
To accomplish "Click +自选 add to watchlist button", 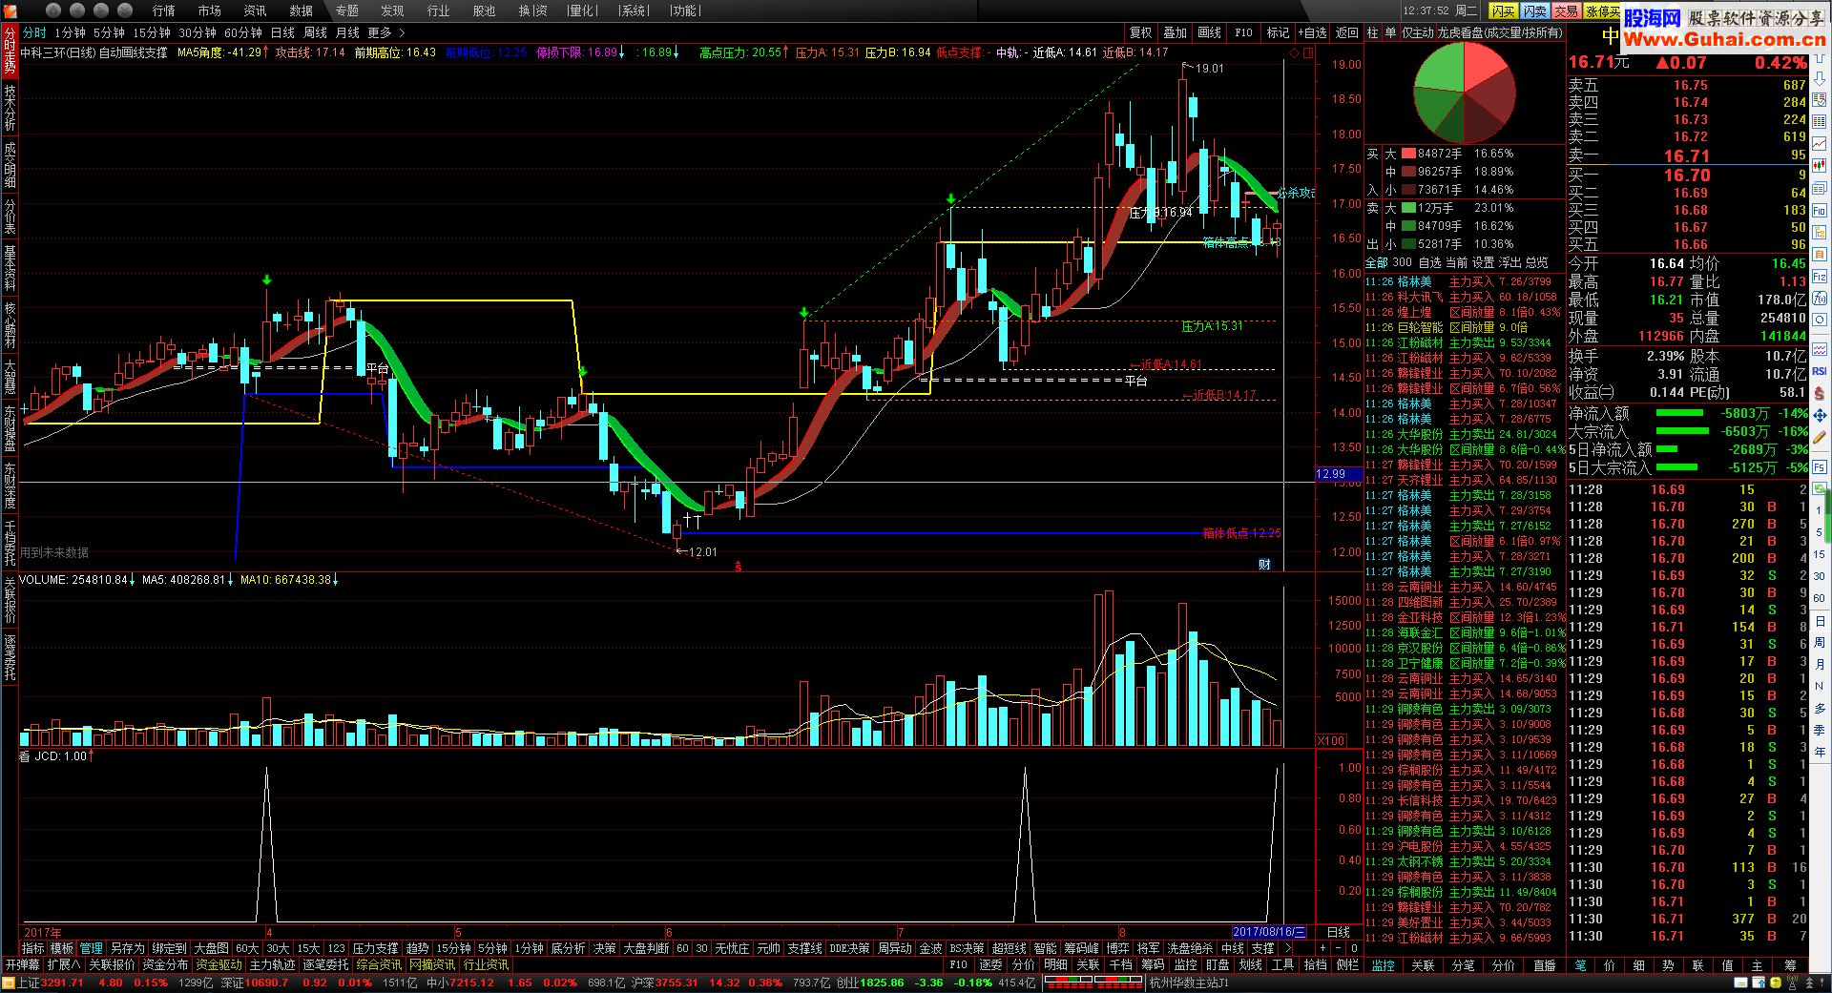I will click(1313, 32).
